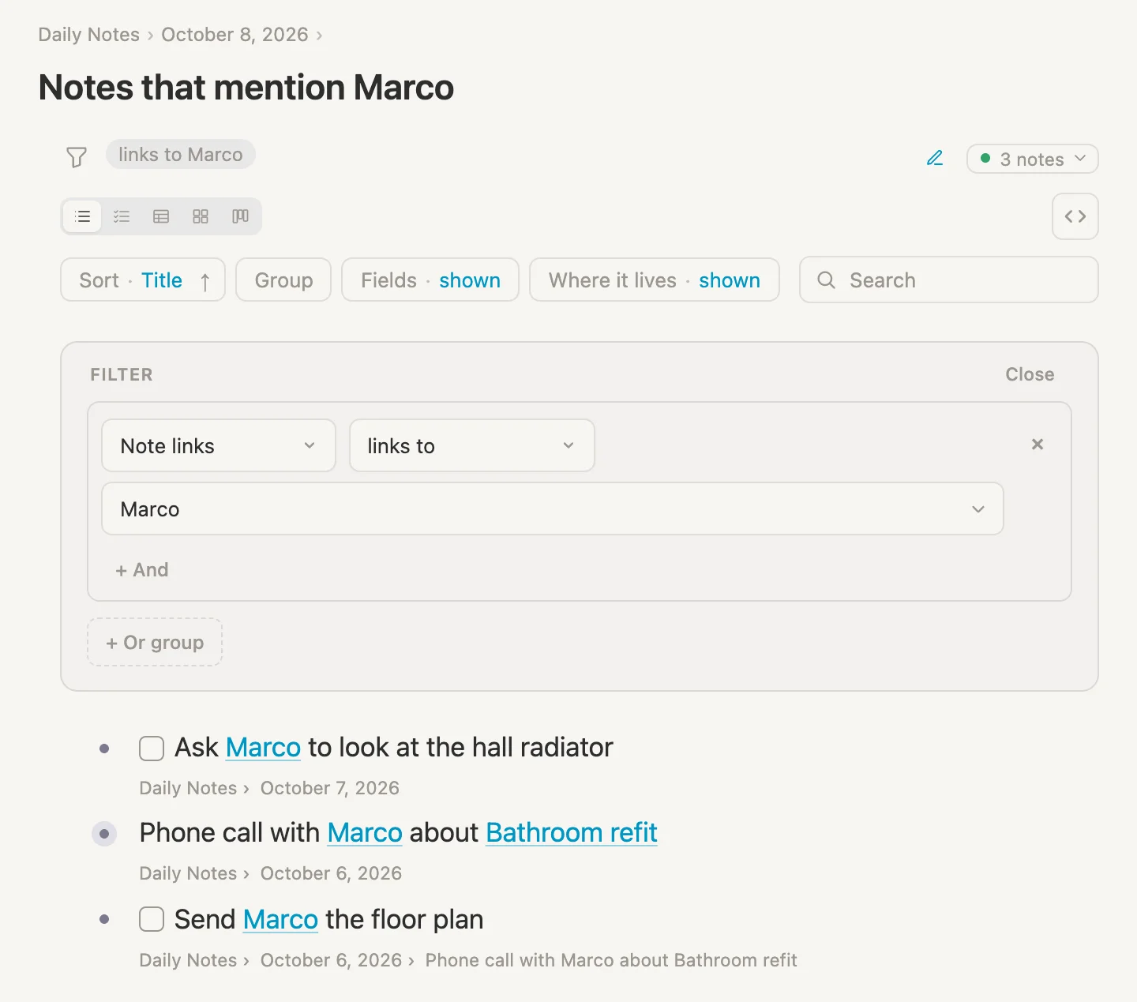Check 'Ask Marco to look at the hall radiator'
The image size is (1137, 1002).
coord(152,748)
